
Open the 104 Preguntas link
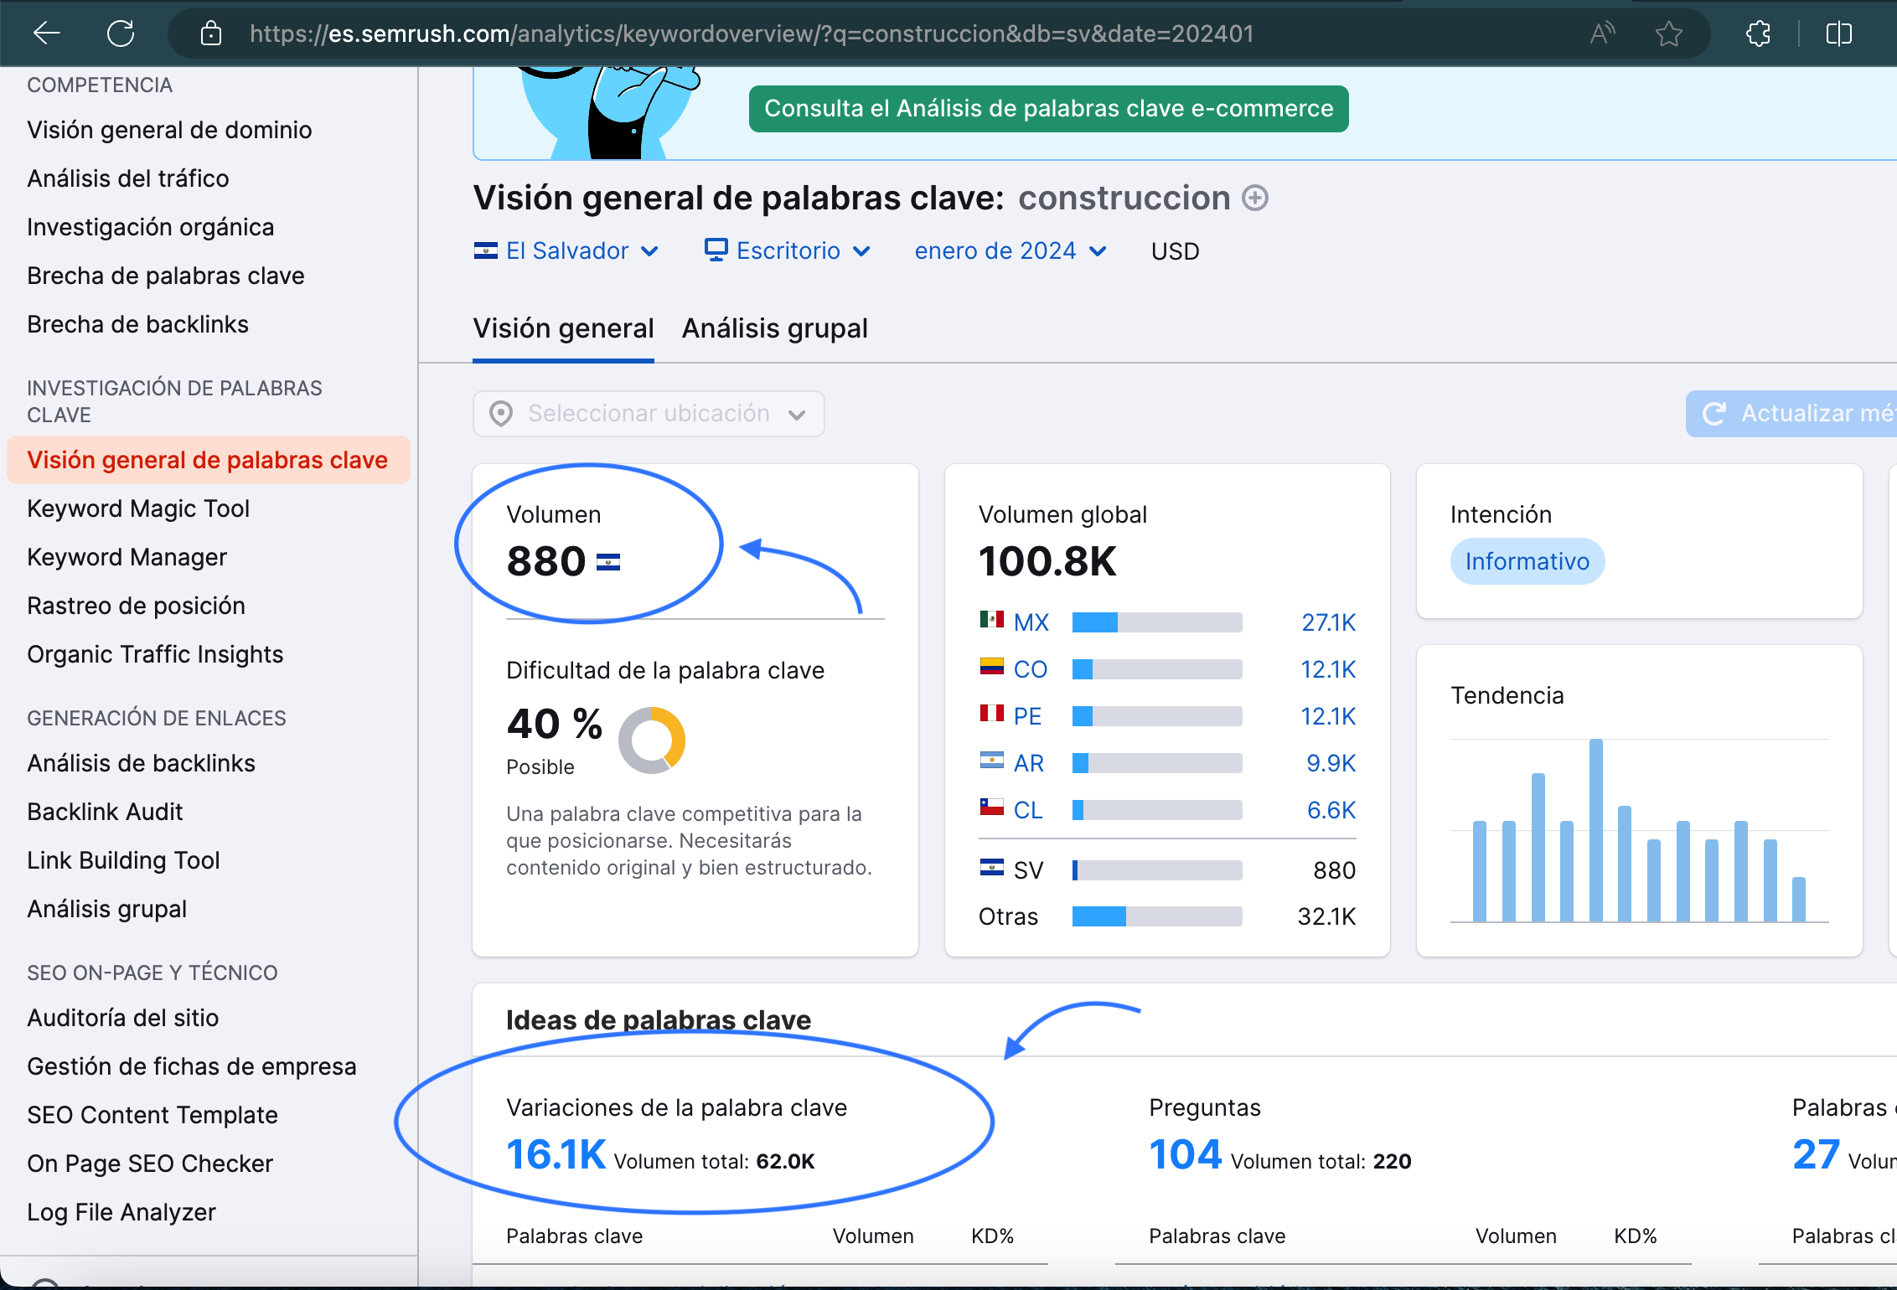click(1185, 1154)
